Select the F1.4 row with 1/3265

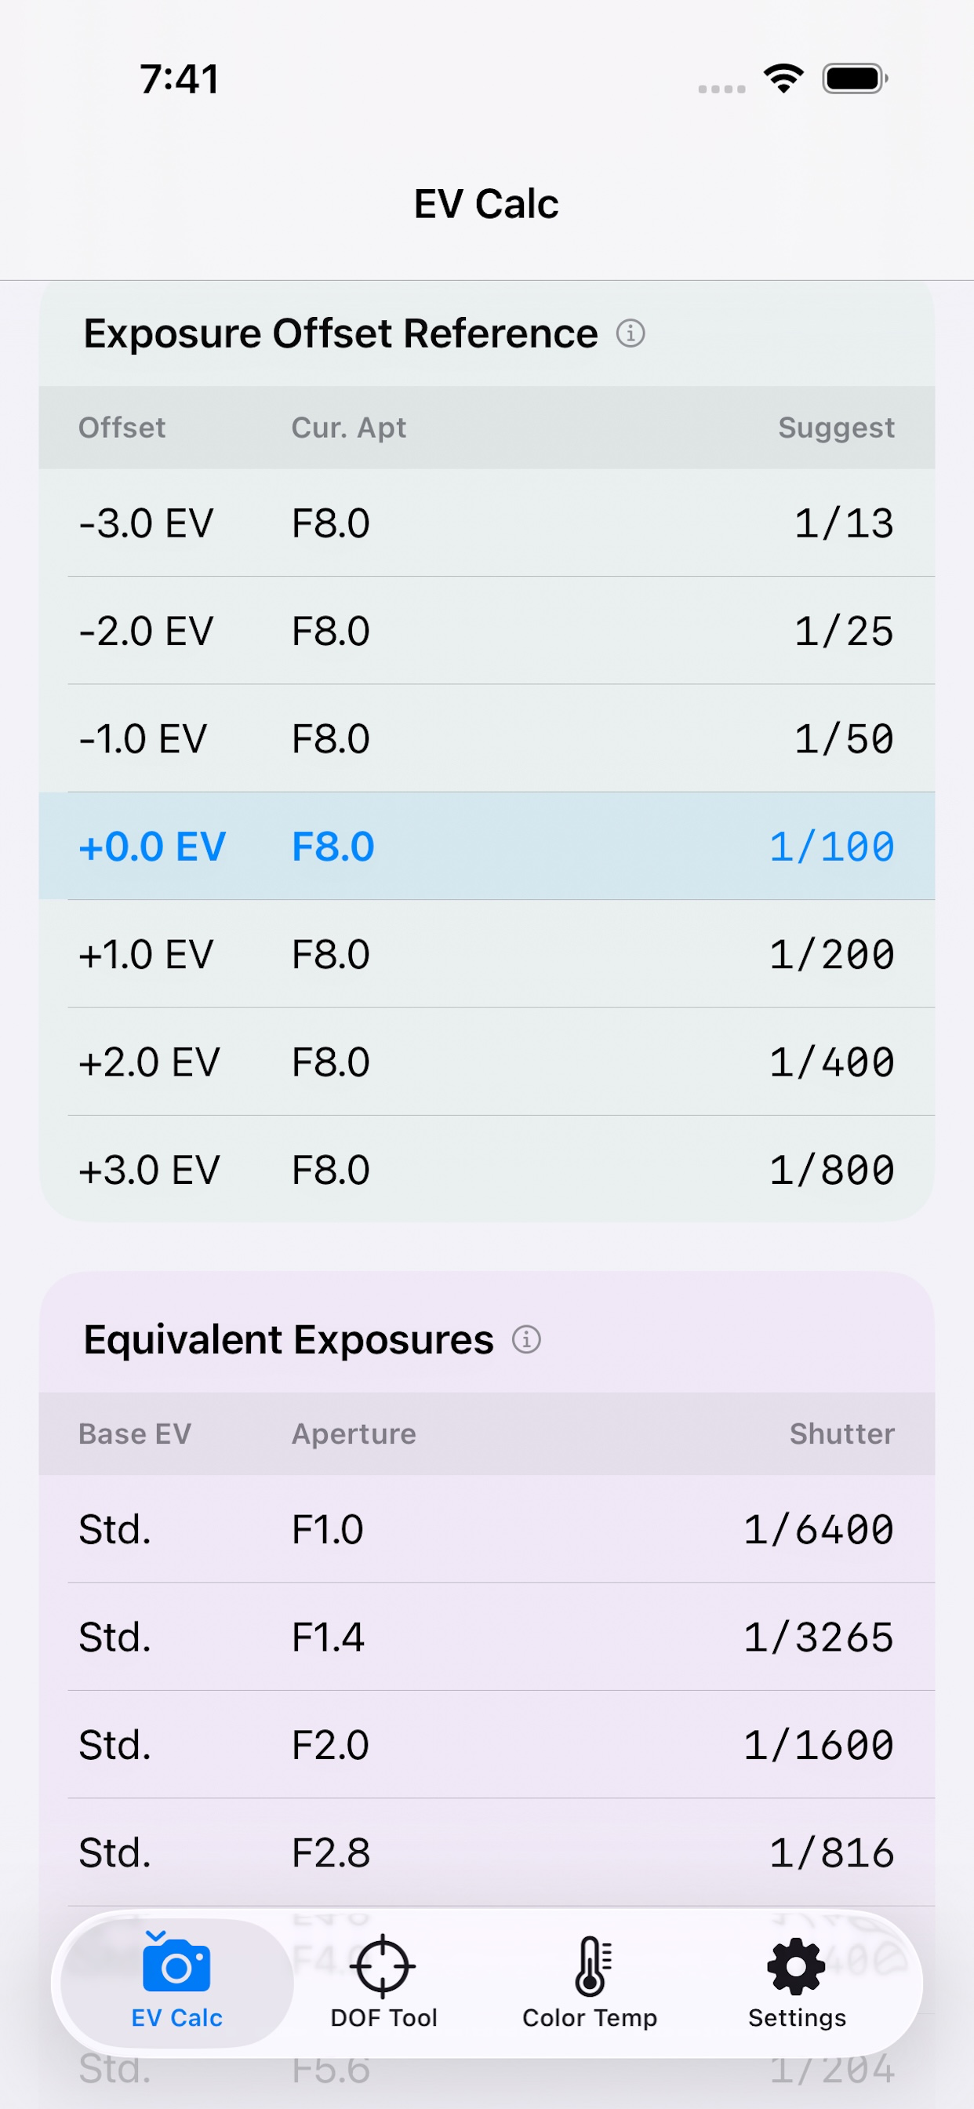487,1637
